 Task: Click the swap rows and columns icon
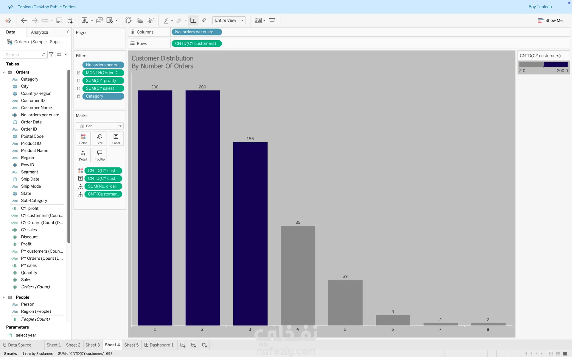tap(128, 20)
